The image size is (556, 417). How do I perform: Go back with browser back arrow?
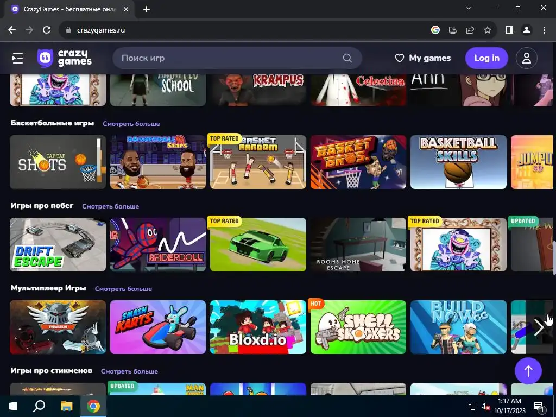12,30
